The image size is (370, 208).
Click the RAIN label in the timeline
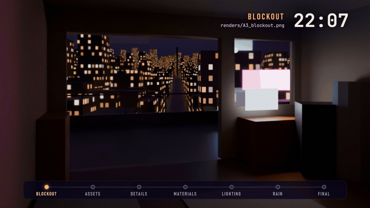point(278,194)
